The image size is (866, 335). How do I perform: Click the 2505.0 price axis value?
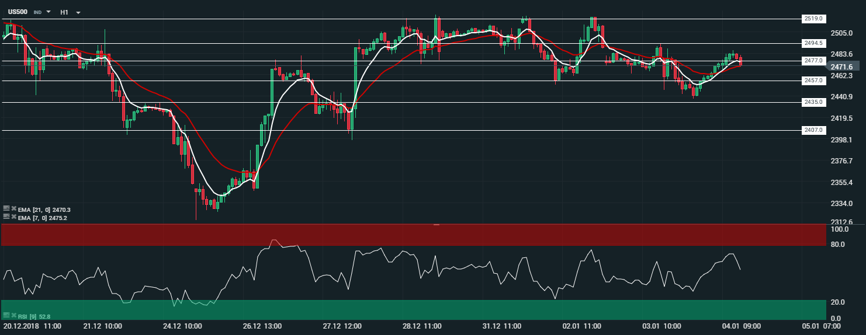[x=841, y=33]
